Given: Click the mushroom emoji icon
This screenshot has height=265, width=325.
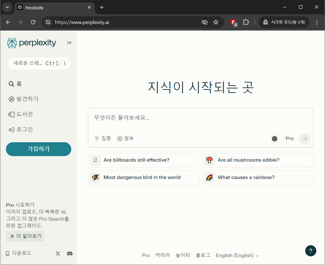Looking at the screenshot, I should (x=209, y=160).
